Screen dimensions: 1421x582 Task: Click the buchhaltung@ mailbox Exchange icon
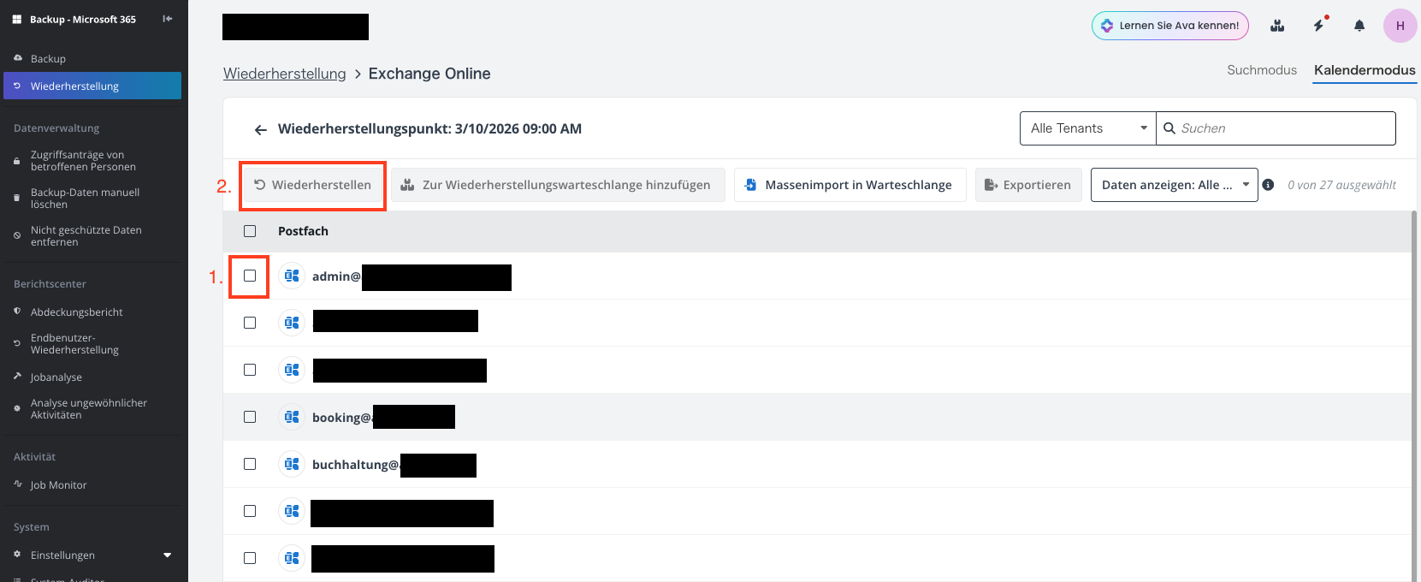(x=292, y=464)
